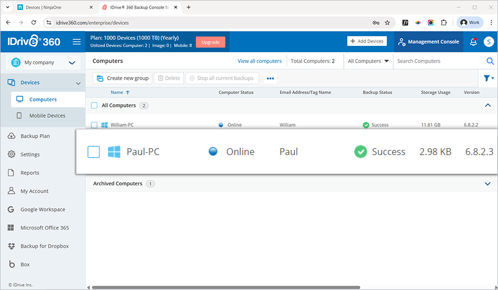Open the browser extensions puzzle icon
Image resolution: width=498 pixels, height=290 pixels.
click(x=444, y=23)
